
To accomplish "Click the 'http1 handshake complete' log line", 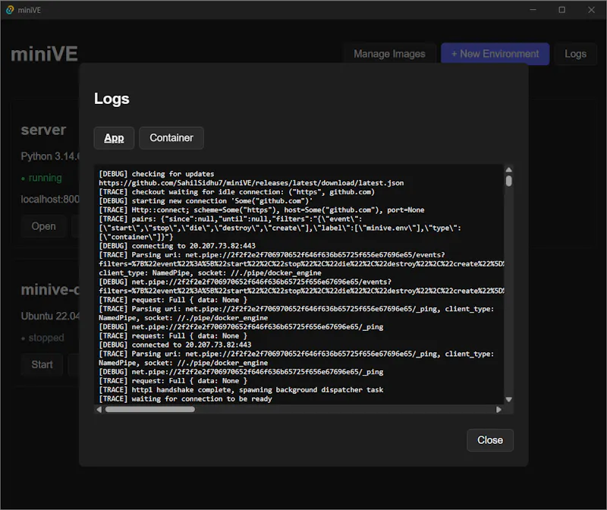I will tap(241, 389).
